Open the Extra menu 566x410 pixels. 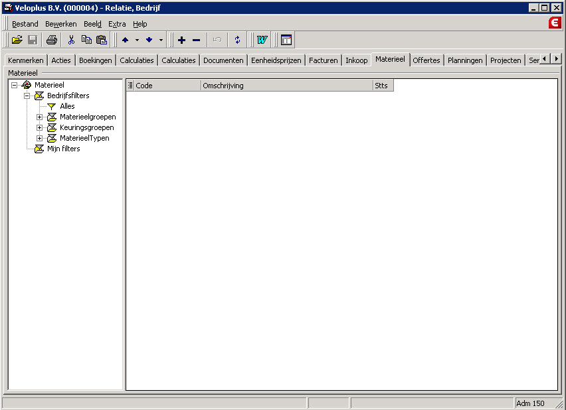pyautogui.click(x=117, y=24)
